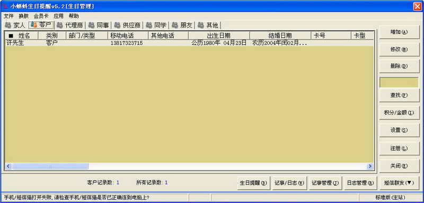Click the 卡型 column header
Viewport: 424px width, 203px height.
363,35
